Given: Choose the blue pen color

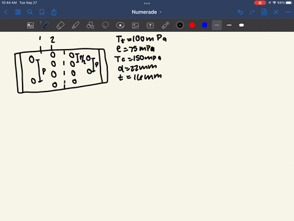Looking at the screenshot, I should [205, 25].
